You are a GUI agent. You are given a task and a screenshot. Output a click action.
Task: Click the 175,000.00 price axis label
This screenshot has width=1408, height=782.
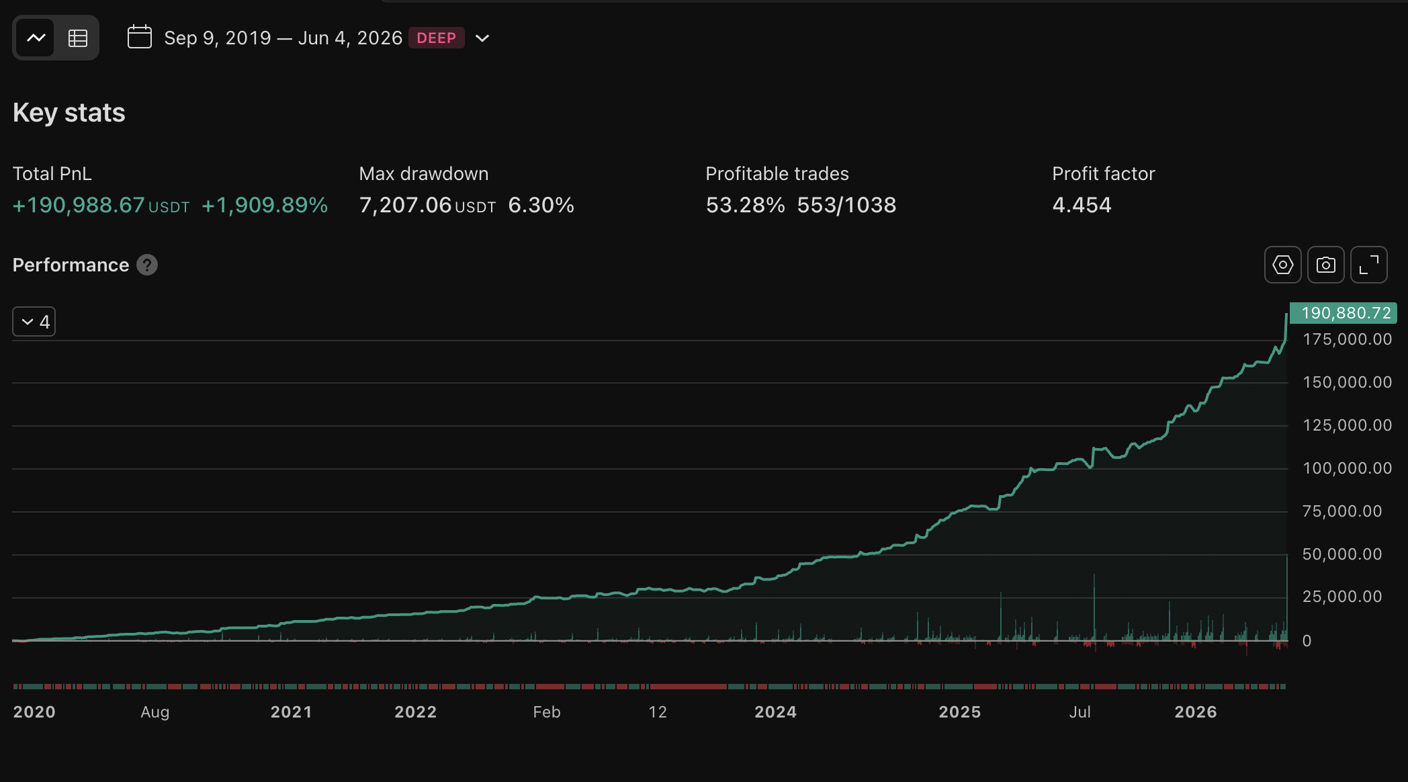[1347, 339]
